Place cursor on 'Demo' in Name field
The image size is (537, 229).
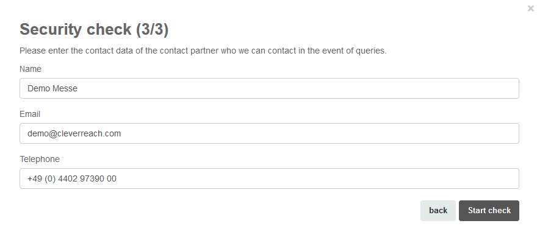tap(38, 88)
